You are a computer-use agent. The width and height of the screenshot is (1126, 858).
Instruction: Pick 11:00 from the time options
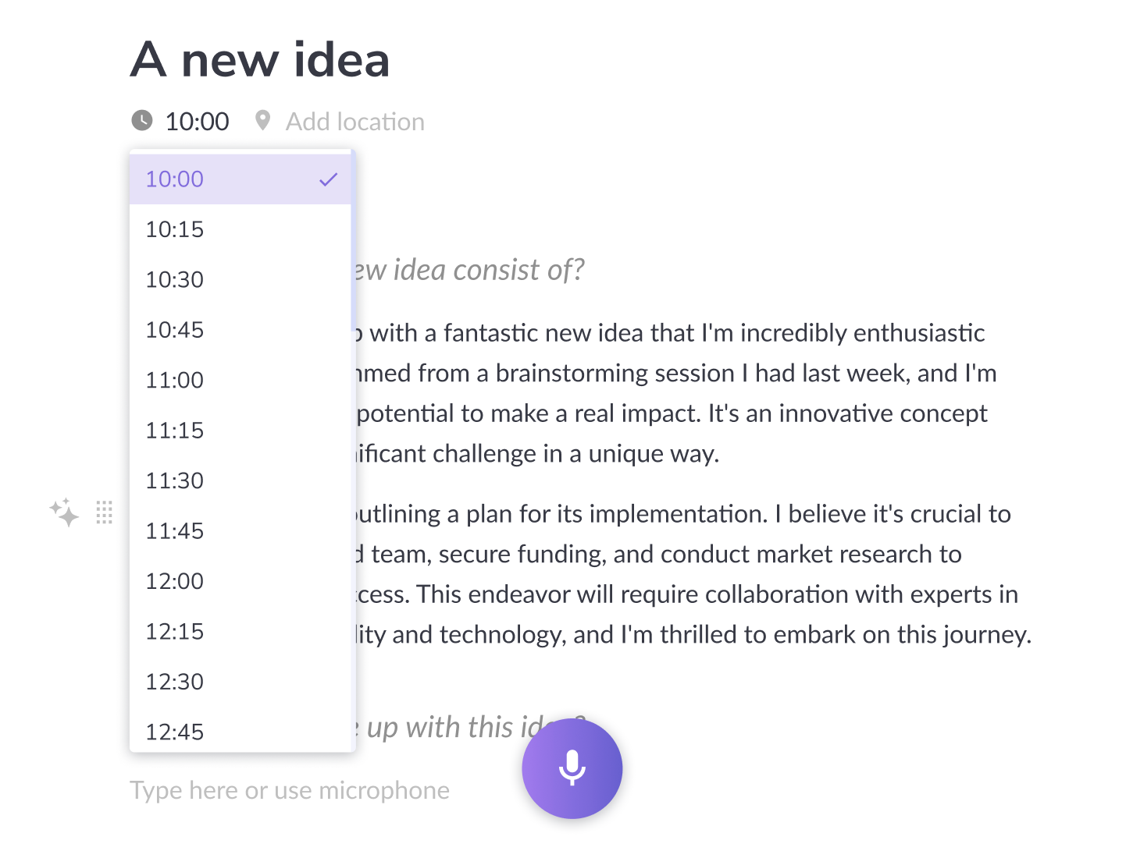[x=175, y=380]
